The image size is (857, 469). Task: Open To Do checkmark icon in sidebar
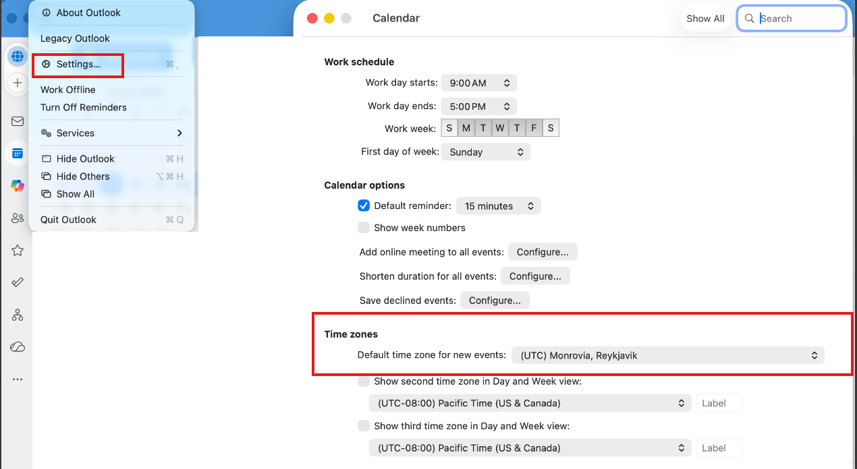click(x=18, y=282)
